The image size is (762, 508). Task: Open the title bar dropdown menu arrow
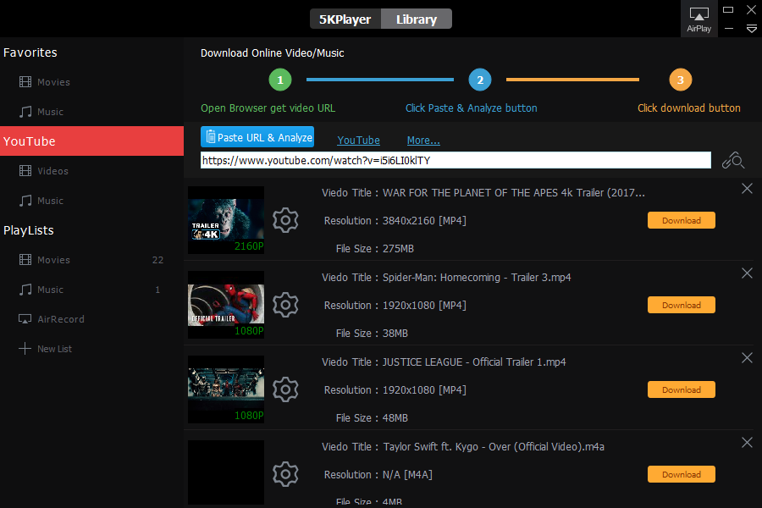click(751, 28)
